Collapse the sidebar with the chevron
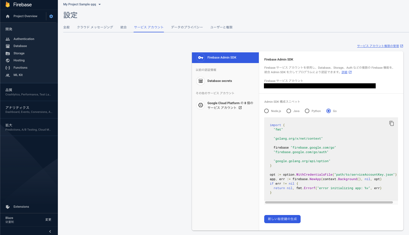Screen dimensions: 409x235 click(x=50, y=231)
